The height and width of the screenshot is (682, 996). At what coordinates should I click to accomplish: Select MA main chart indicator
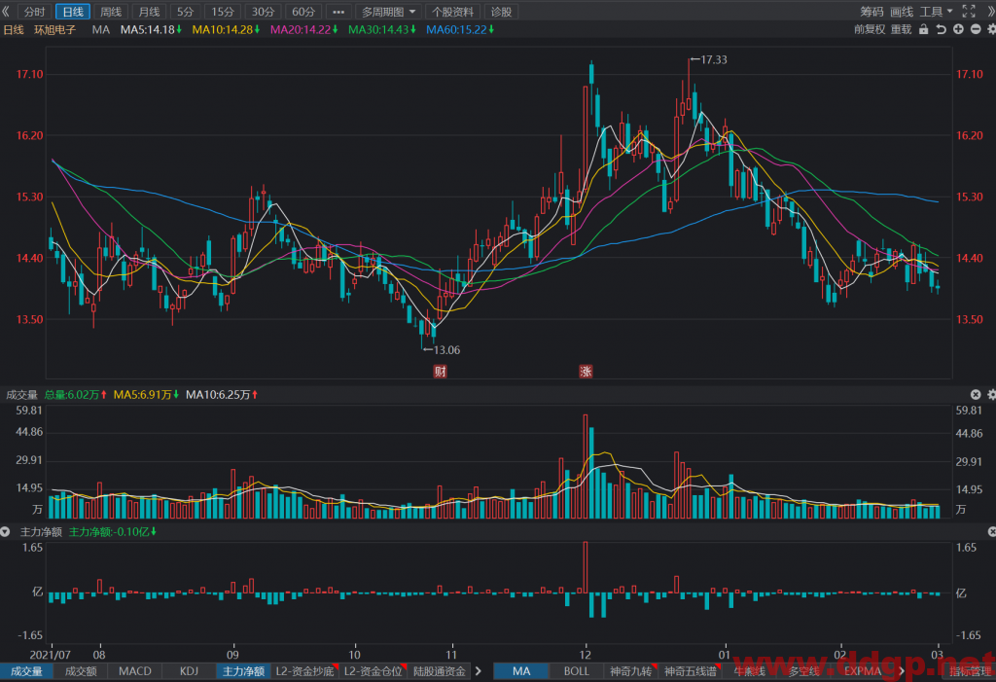(521, 671)
